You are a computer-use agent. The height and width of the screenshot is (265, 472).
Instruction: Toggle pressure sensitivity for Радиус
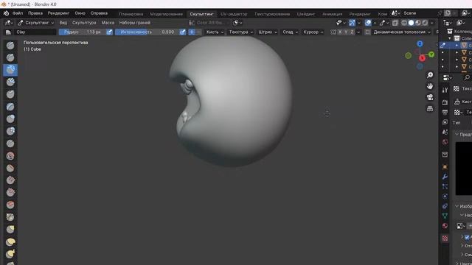(109, 32)
